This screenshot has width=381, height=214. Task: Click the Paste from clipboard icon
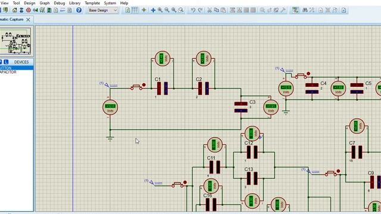[223, 10]
